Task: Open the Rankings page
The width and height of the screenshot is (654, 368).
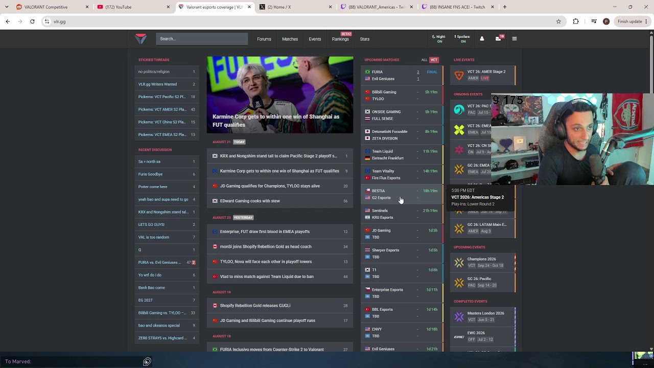Action: click(x=340, y=39)
